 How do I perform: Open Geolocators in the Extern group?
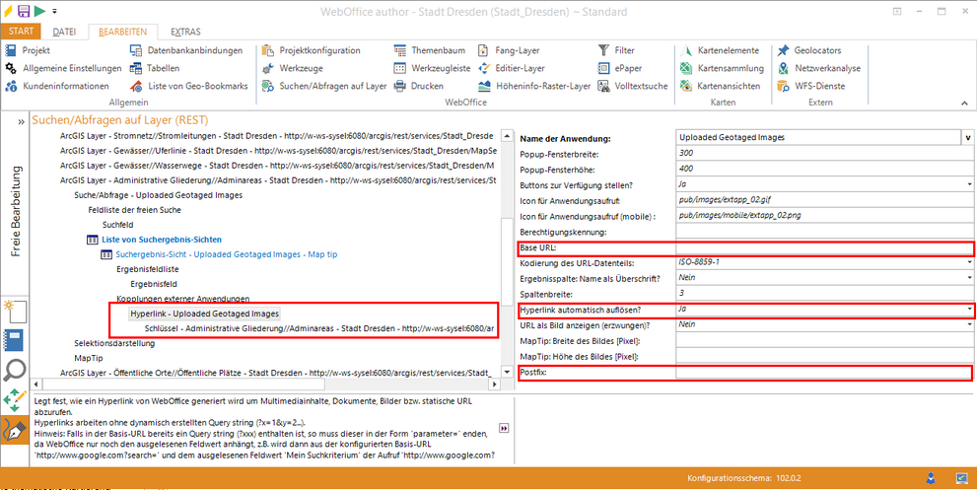pos(818,50)
